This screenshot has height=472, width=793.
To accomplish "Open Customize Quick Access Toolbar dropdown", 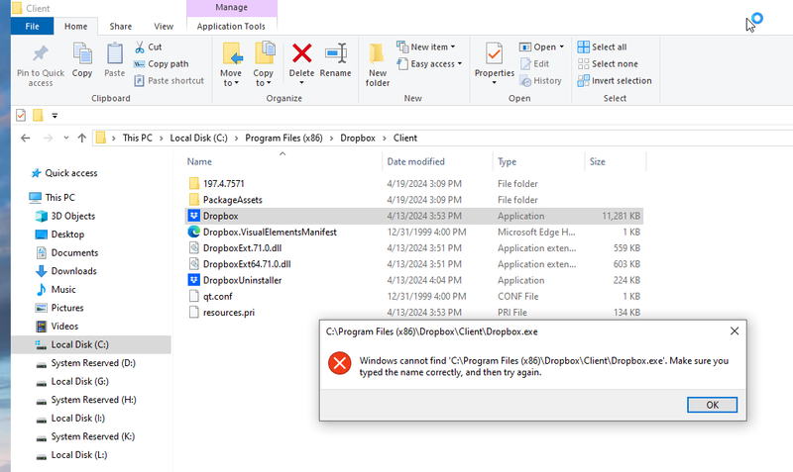I will 55,116.
